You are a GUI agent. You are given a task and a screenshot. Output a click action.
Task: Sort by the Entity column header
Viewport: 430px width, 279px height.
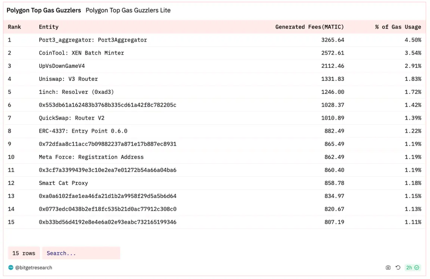point(49,27)
